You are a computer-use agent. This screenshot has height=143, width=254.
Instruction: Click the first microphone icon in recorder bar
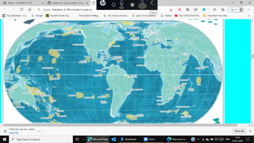tap(122, 4)
